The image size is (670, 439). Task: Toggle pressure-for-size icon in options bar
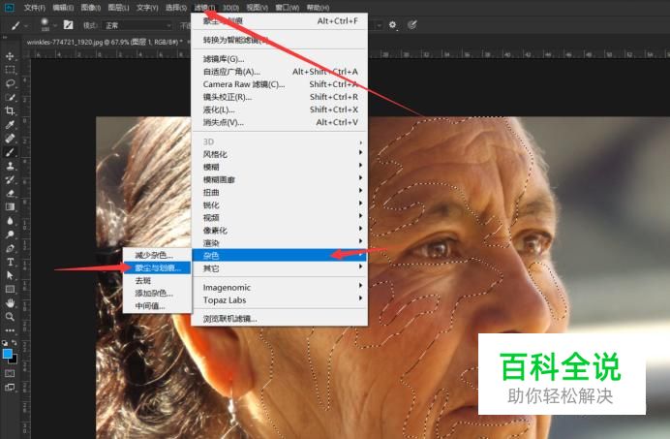tap(411, 25)
